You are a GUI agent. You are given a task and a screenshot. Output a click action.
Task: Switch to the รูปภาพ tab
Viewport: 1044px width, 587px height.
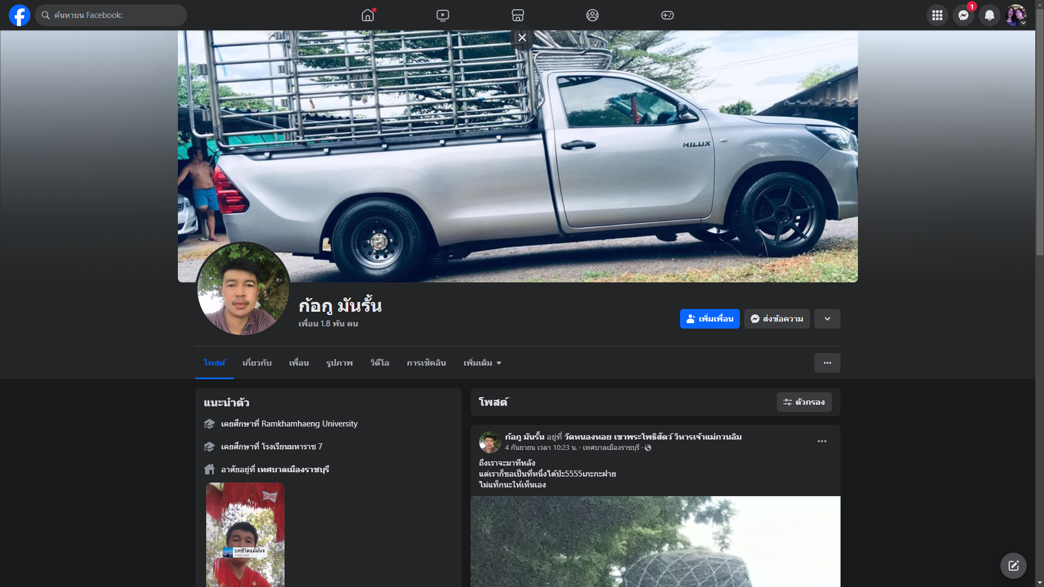pyautogui.click(x=339, y=363)
